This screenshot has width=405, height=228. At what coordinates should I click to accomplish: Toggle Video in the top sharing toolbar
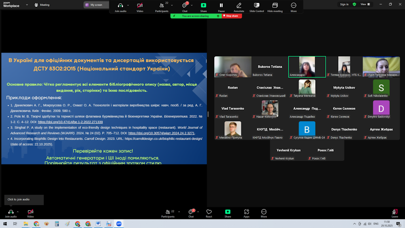[140, 7]
